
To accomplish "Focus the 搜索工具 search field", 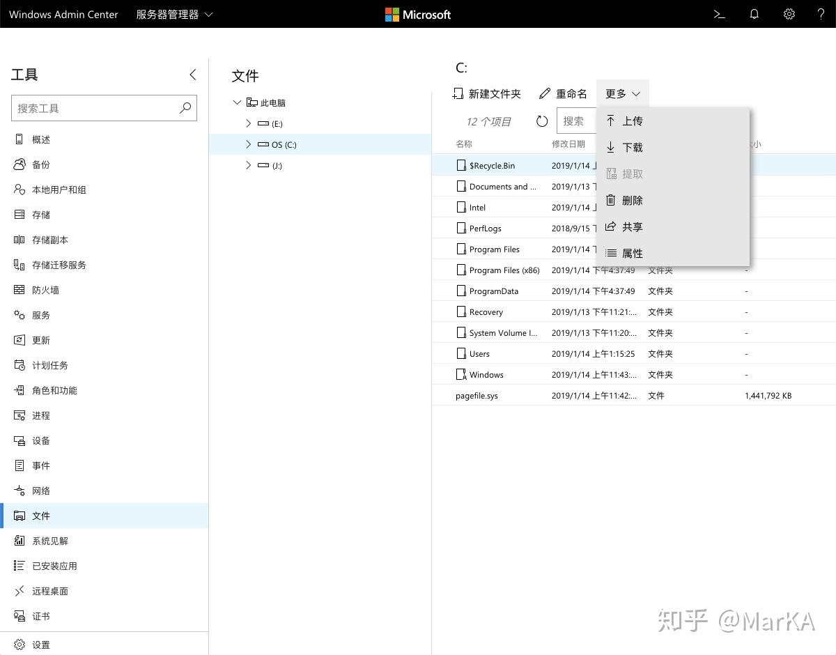I will pos(104,108).
